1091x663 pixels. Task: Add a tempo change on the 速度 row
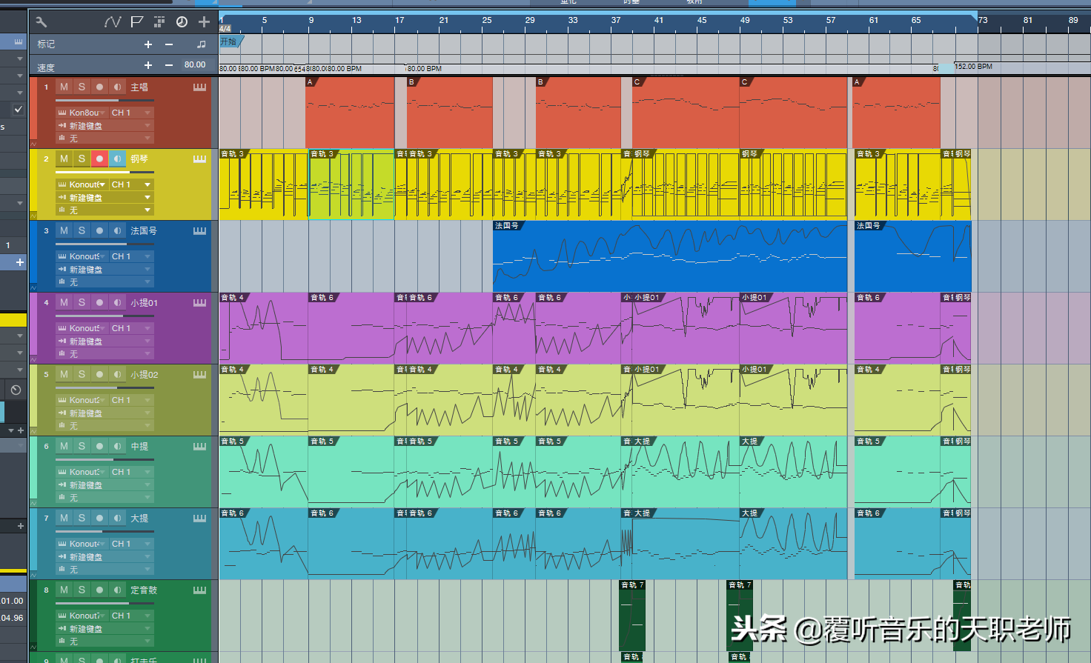point(148,65)
